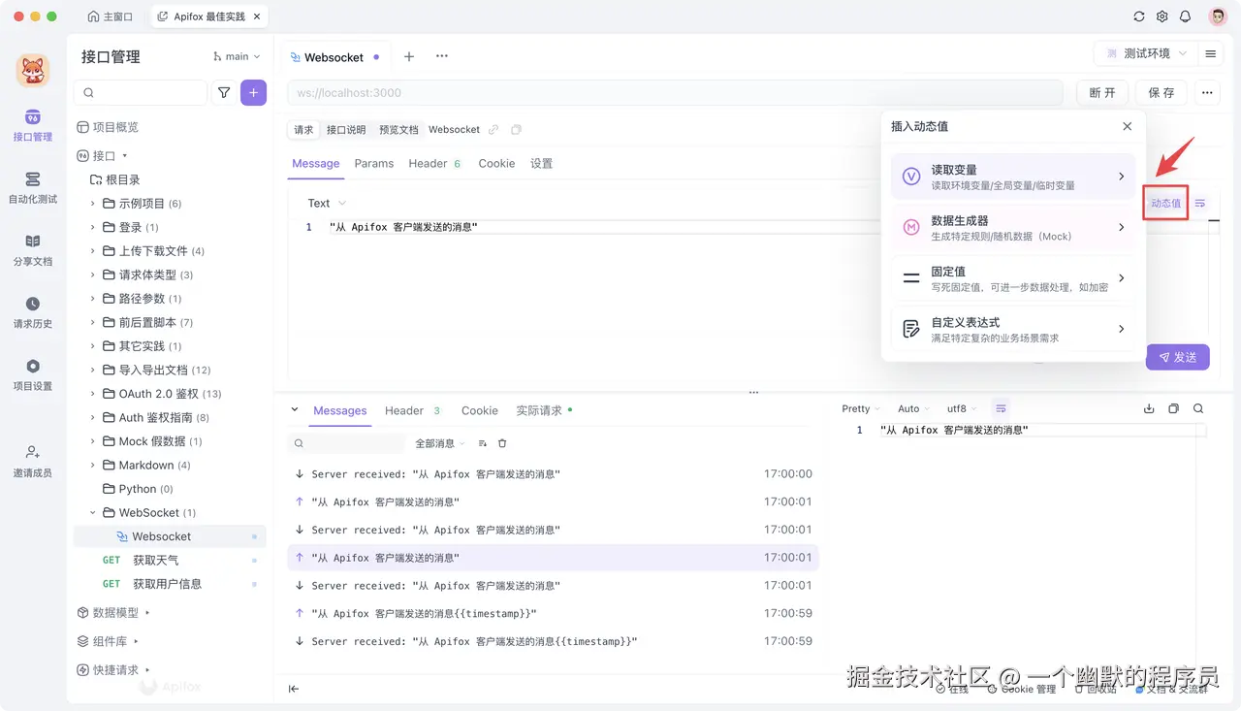Open the 全部消息 filter dropdown
Viewport: 1241px width, 711px height.
pyautogui.click(x=438, y=443)
